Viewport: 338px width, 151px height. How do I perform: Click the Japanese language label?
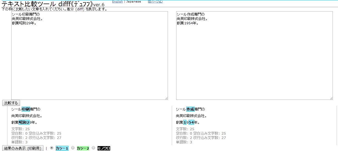pos(134,2)
